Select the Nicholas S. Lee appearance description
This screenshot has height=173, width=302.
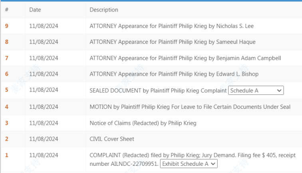click(172, 26)
